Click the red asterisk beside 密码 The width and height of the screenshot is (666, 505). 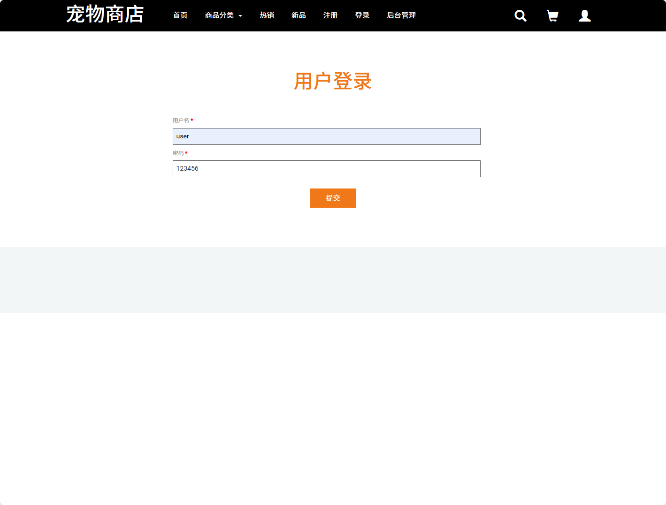tap(186, 153)
